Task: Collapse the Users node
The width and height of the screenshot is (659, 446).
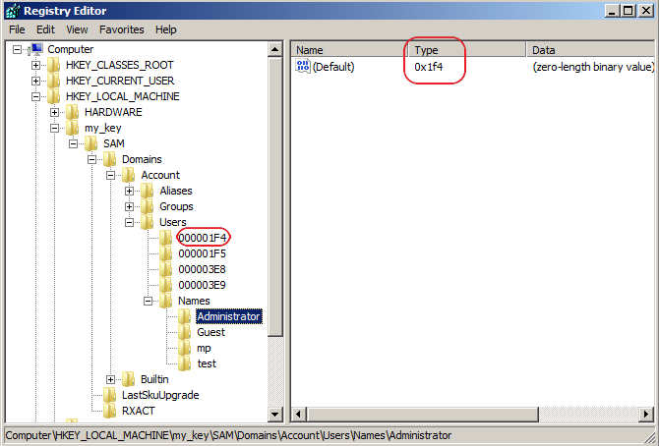Action: tap(130, 223)
